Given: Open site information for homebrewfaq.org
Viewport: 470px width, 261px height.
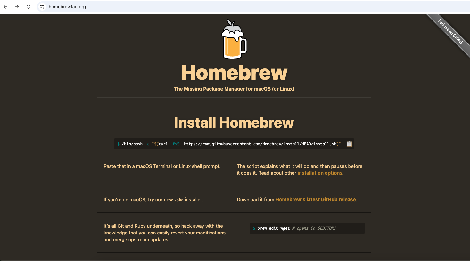Looking at the screenshot, I should [x=42, y=7].
